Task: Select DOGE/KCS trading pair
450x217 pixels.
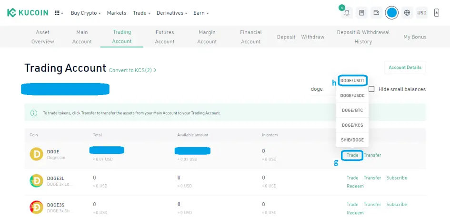Action: (x=352, y=125)
